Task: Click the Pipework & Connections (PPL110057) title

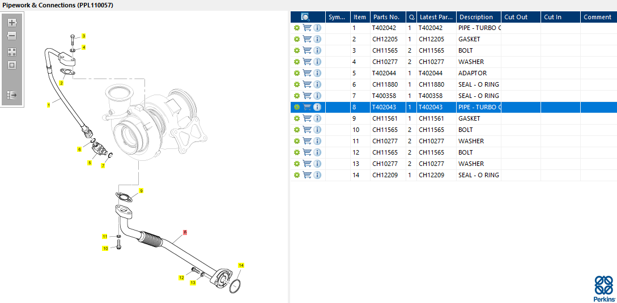Action: pos(58,5)
